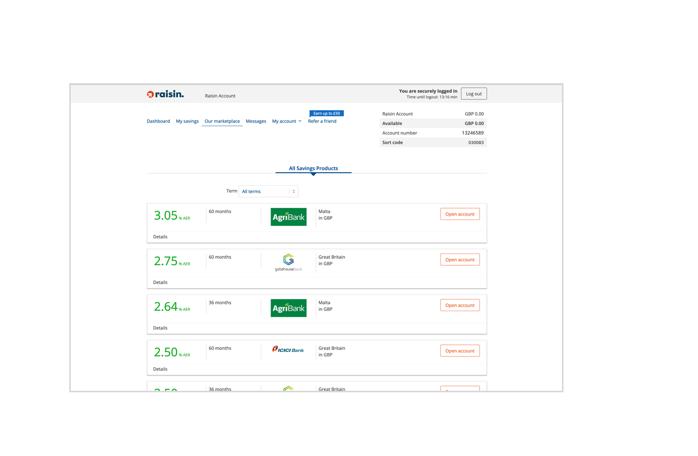Viewport: 698px width, 456px height.
Task: Click the Gatehouse Bank logo on the 2.75% offer
Action: coord(288,262)
